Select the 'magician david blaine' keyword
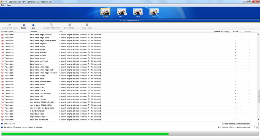 pos(38,117)
